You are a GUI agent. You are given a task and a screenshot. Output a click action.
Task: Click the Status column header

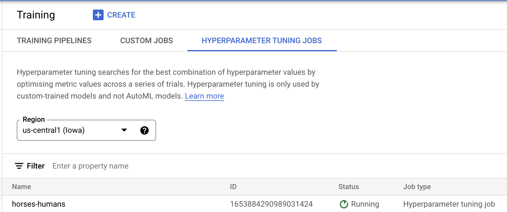pos(348,187)
